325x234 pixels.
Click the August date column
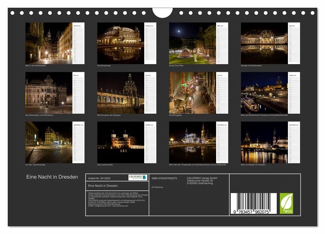pyautogui.click(x=294, y=93)
